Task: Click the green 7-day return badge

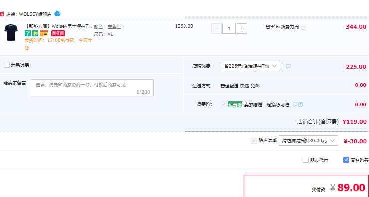Action: [x=28, y=33]
